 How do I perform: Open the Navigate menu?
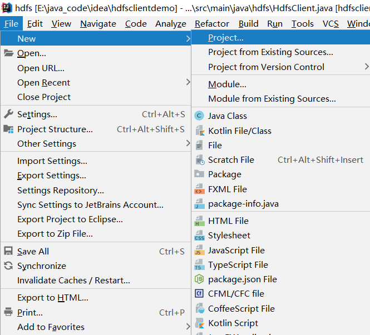(98, 23)
